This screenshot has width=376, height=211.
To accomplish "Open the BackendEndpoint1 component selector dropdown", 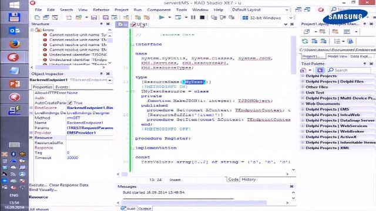I will (x=110, y=80).
